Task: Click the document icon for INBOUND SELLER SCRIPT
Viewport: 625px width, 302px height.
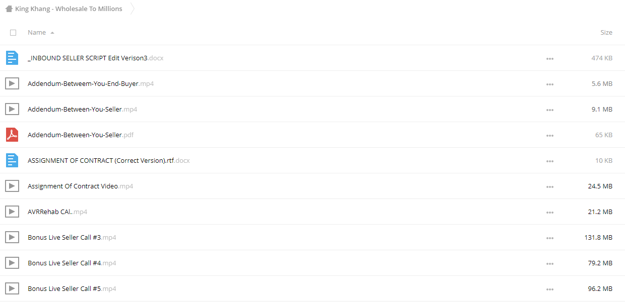Action: 12,58
